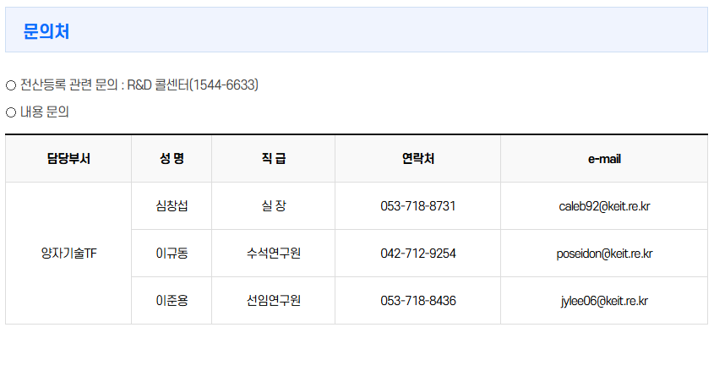Screen dimensions: 714x382
Task: Click the name 이준용
Action: coord(172,301)
